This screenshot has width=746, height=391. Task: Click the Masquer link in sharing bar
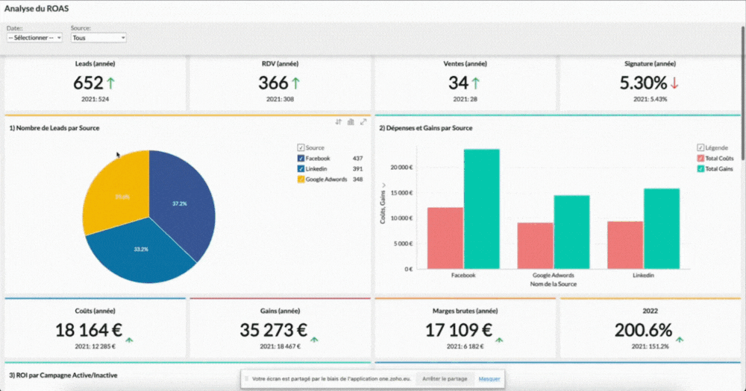[x=489, y=379]
